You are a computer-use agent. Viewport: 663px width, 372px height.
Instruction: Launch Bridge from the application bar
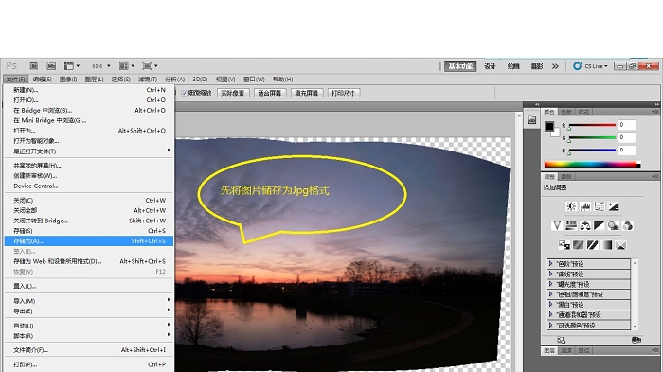pyautogui.click(x=34, y=66)
